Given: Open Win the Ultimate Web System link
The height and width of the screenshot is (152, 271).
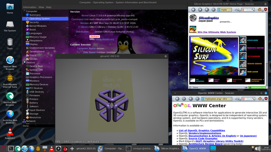Looking at the screenshot, I should 216,32.
